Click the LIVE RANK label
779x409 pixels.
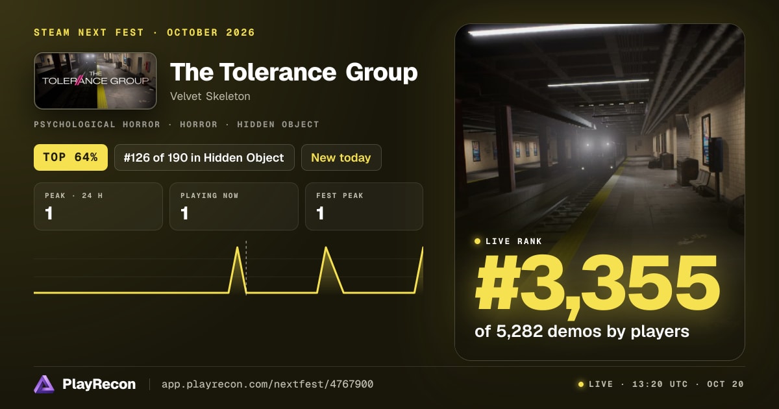coord(513,242)
